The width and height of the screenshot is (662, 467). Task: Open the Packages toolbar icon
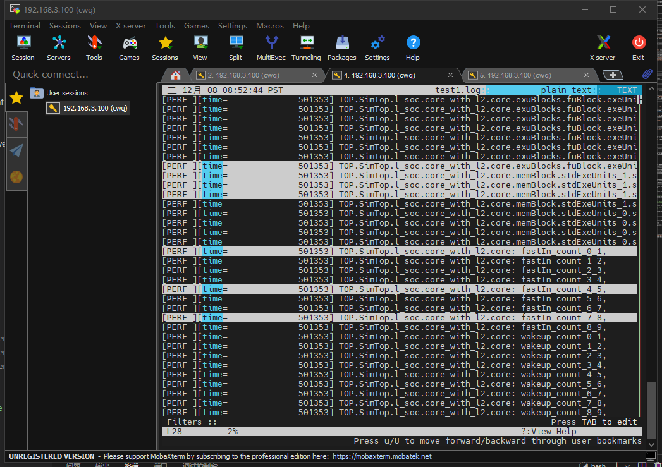click(342, 49)
